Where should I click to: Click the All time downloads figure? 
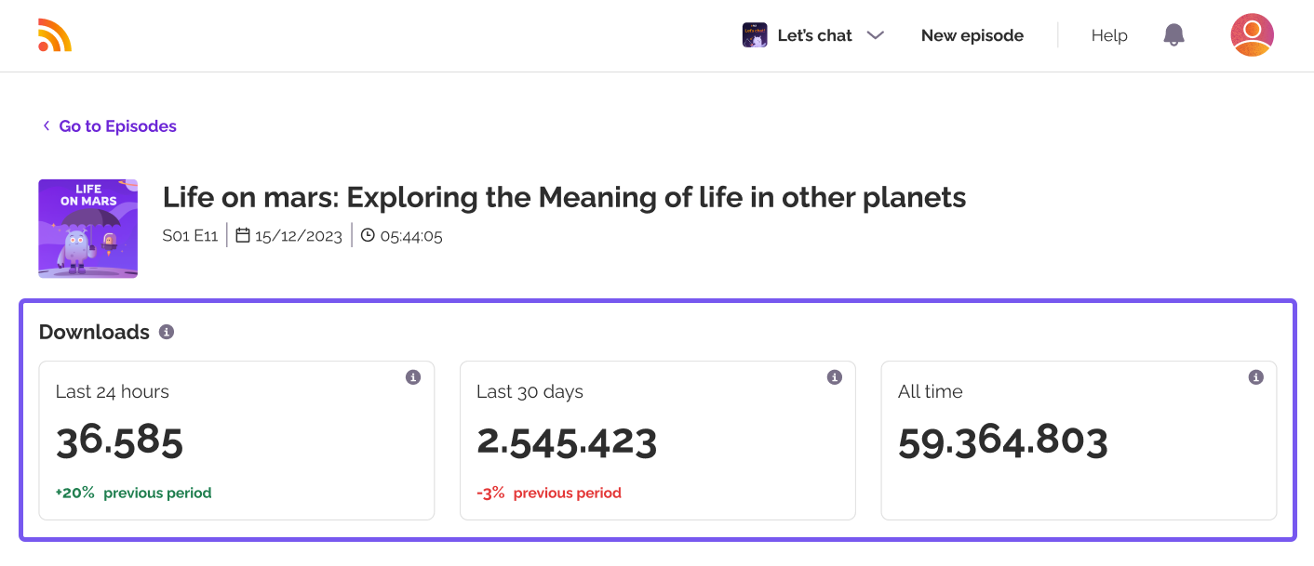click(1002, 441)
